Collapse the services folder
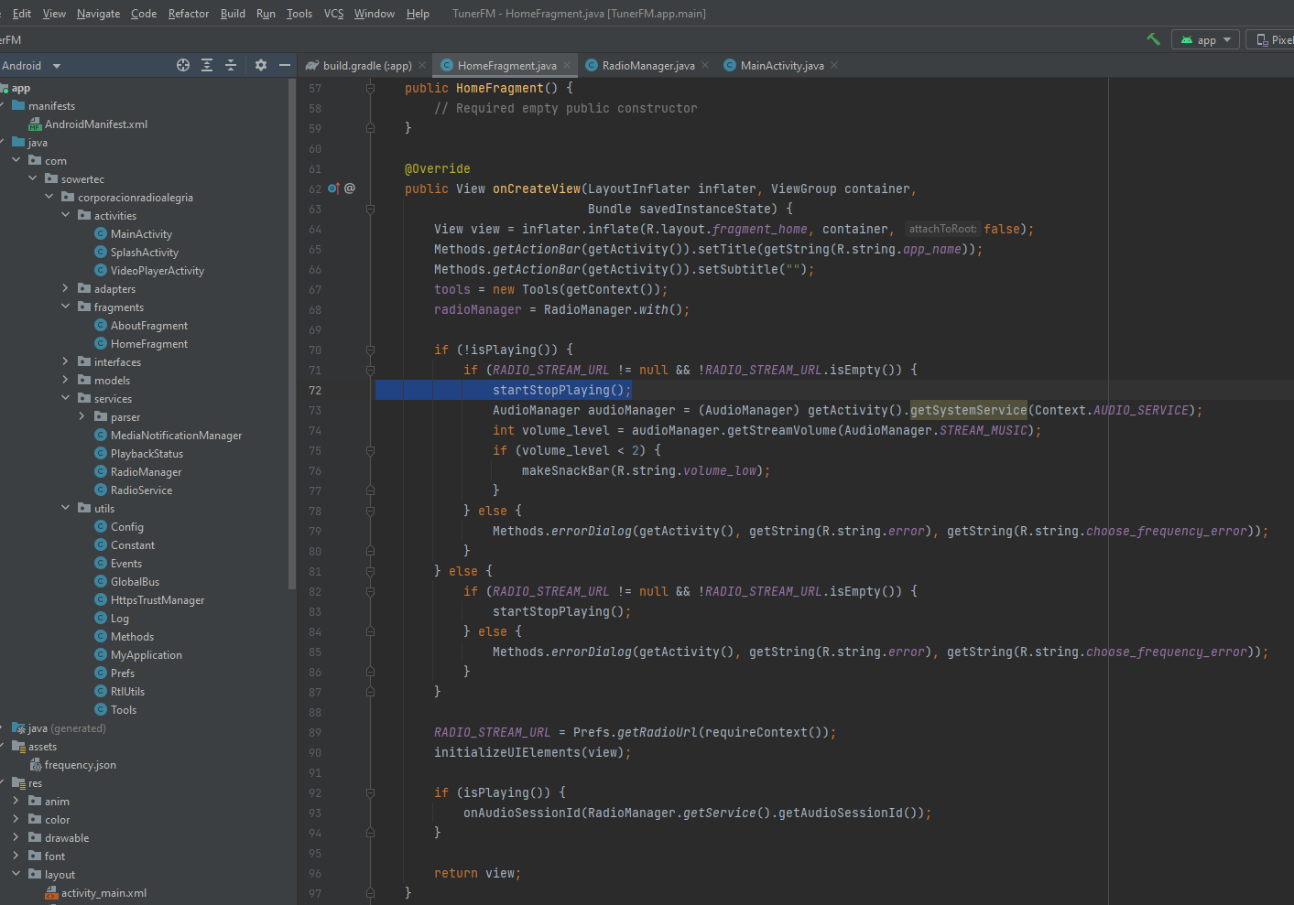1294x905 pixels. coord(65,398)
